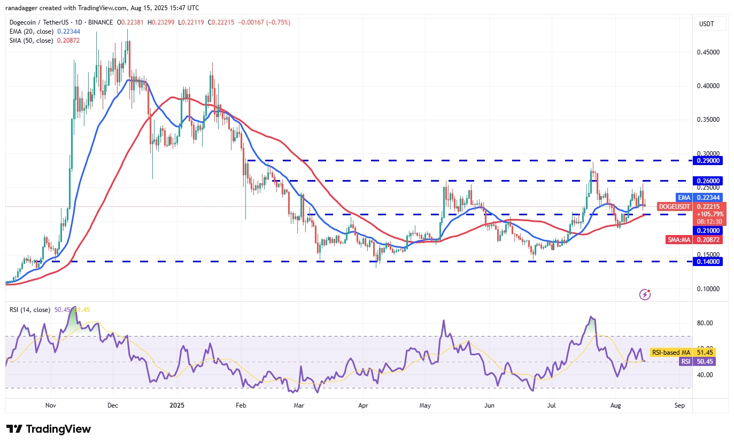Select the purple RSI 50.45 value tag
734x445 pixels.
694,362
